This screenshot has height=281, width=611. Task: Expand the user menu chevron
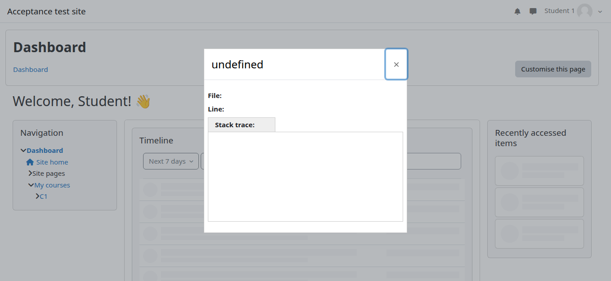[600, 12]
